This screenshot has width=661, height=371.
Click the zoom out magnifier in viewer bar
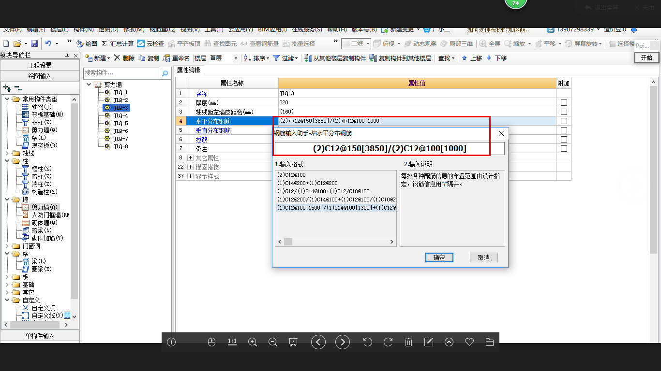tap(272, 342)
